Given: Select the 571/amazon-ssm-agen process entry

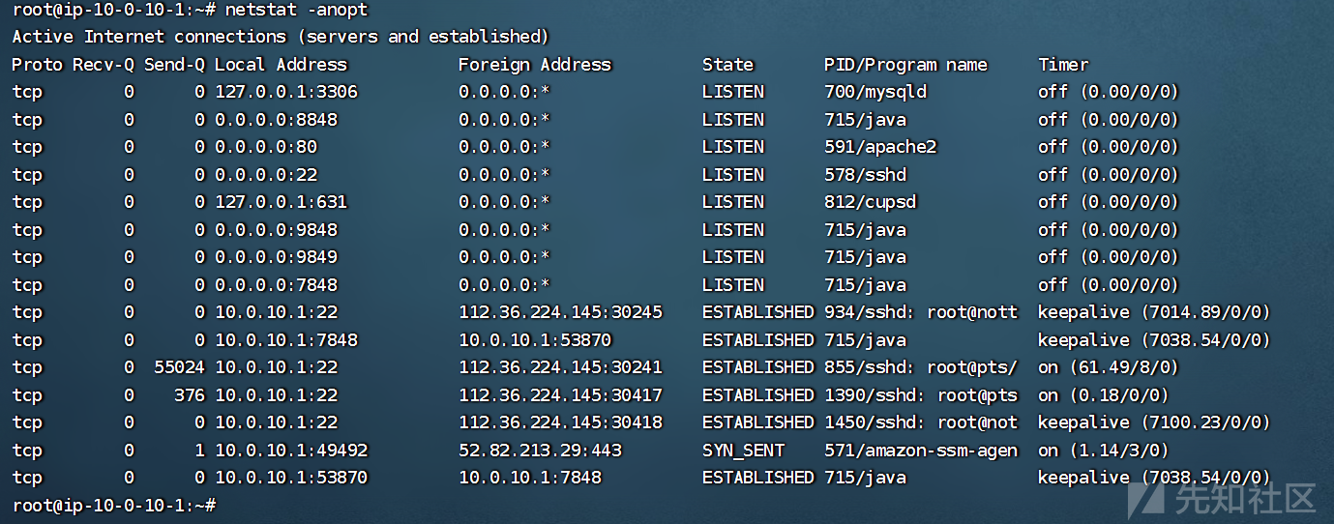Looking at the screenshot, I should 921,451.
